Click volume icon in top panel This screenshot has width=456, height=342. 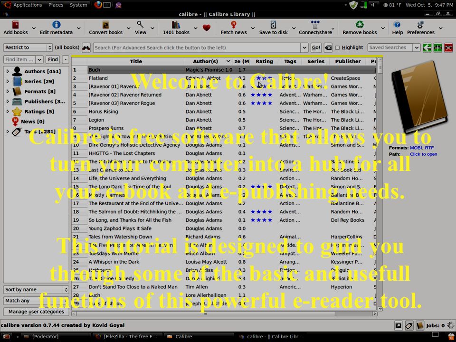click(372, 5)
